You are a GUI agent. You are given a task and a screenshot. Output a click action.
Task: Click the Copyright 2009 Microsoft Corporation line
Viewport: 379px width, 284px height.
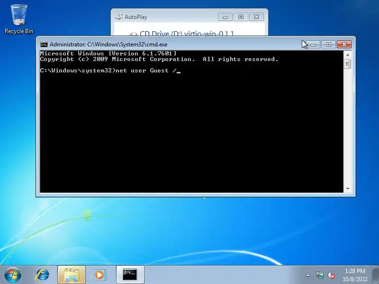click(x=159, y=59)
